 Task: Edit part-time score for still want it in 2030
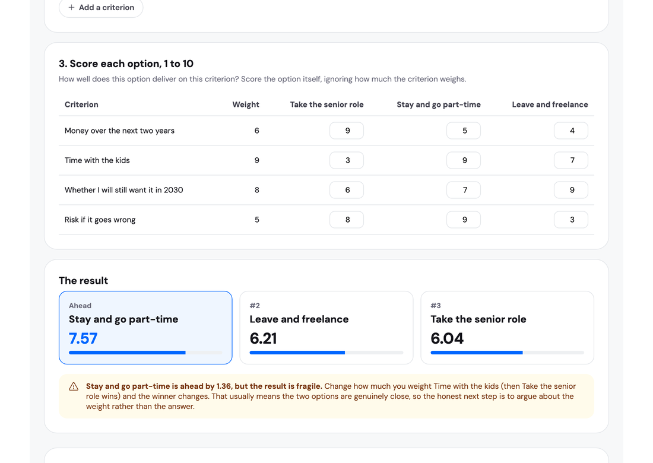coord(464,190)
